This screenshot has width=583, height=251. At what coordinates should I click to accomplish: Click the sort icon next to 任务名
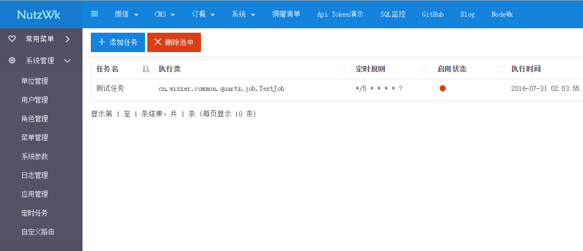click(146, 69)
